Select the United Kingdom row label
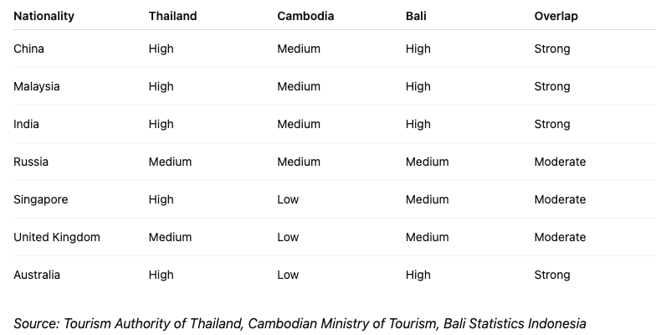656x335 pixels. pyautogui.click(x=57, y=237)
